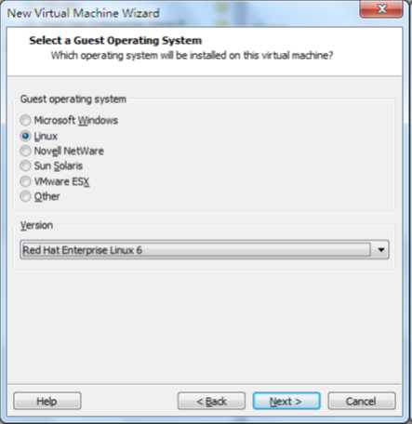The height and width of the screenshot is (424, 412).
Task: Cancel the New Virtual Machine Wizard
Action: tap(362, 402)
